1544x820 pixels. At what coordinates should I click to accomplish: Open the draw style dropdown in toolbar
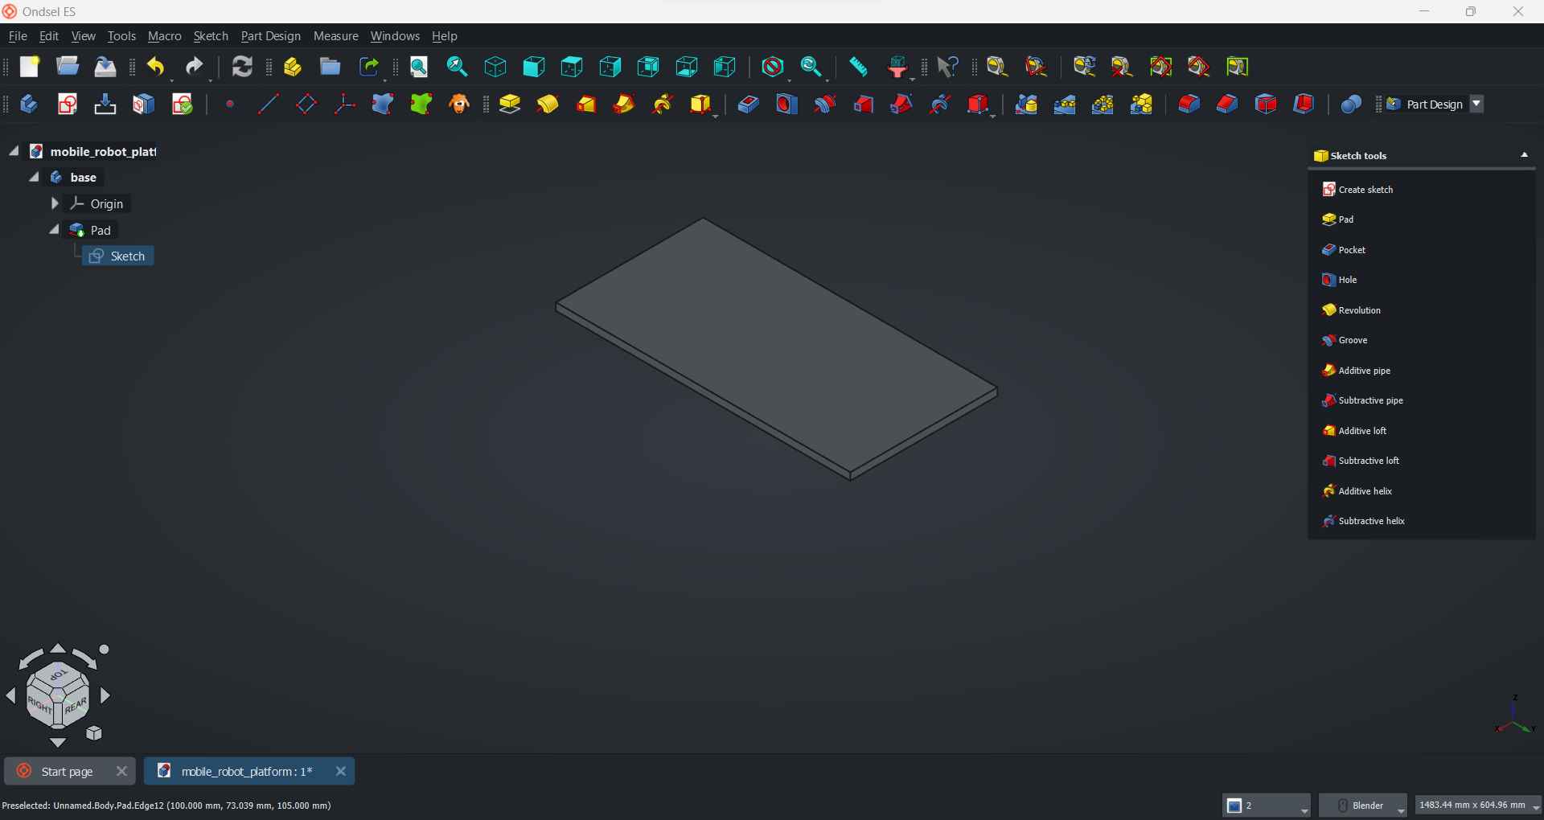click(x=789, y=79)
